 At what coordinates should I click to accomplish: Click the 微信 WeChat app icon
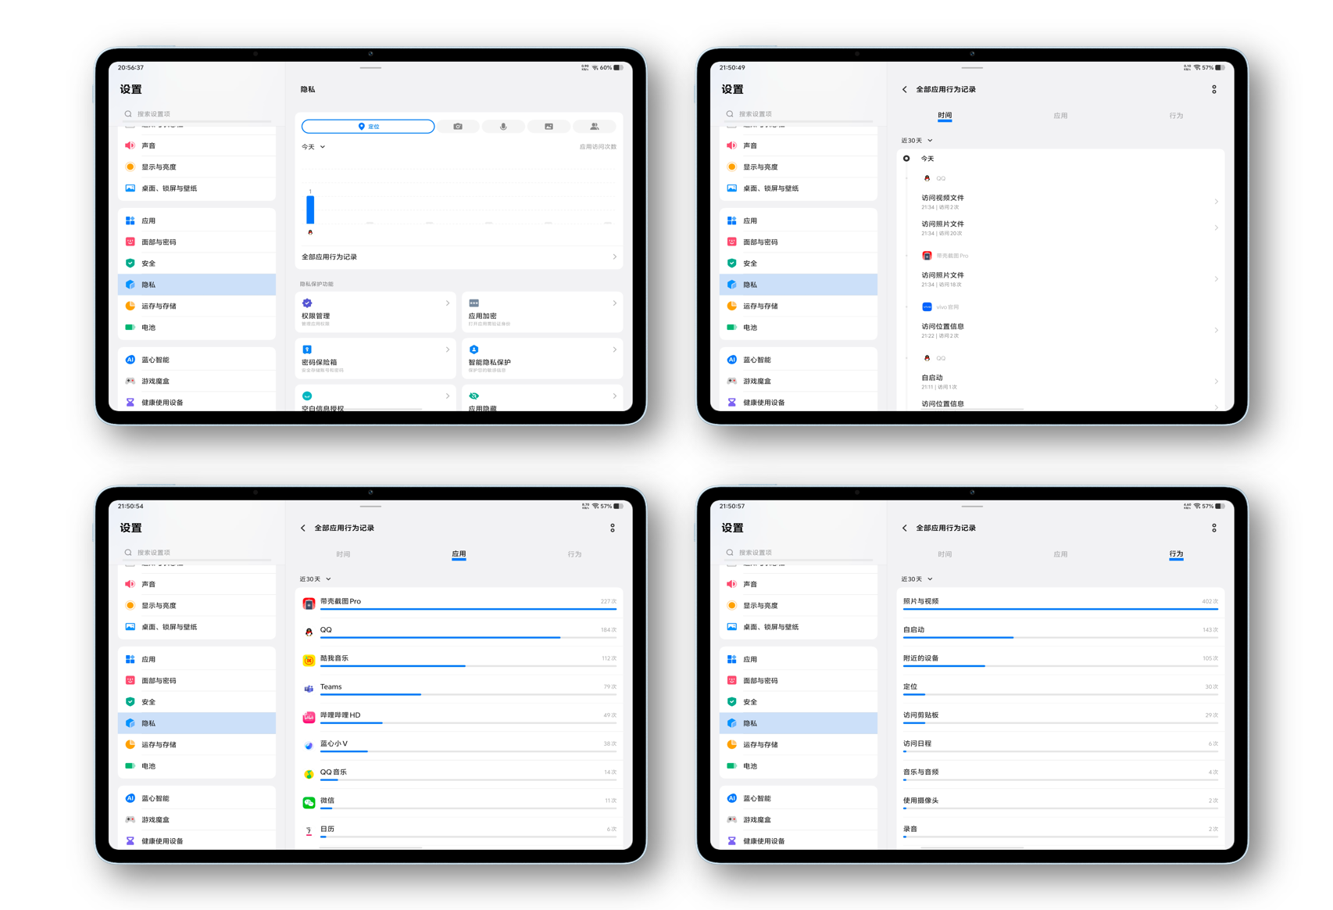[309, 802]
